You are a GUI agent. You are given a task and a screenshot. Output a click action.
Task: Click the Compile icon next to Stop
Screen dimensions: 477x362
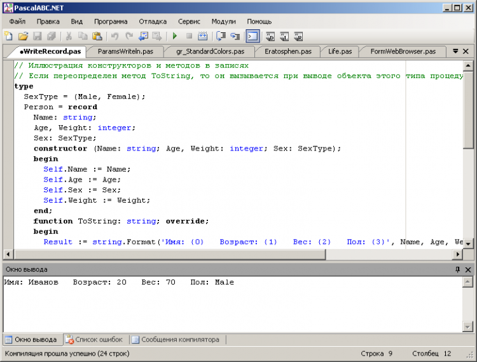[x=203, y=36]
